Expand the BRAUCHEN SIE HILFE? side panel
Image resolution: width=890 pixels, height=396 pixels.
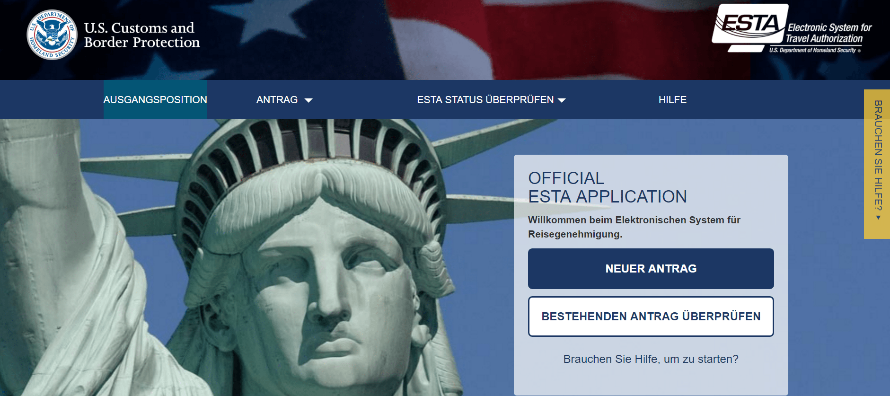click(878, 155)
